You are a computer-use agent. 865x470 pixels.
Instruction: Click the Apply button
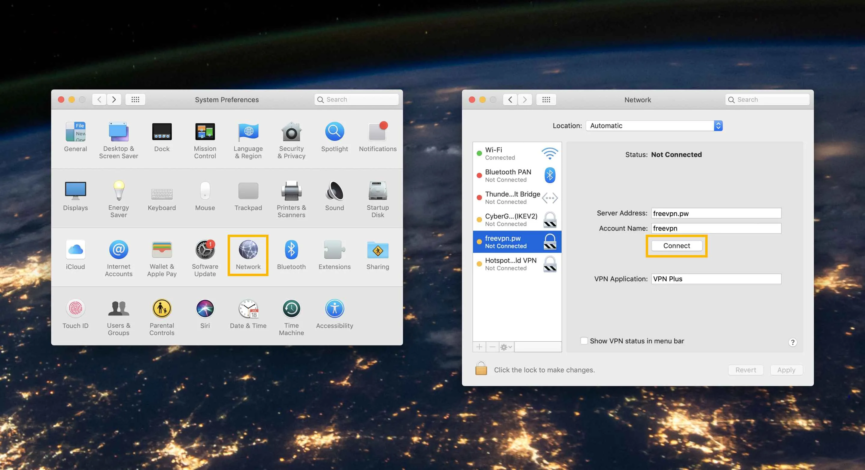(x=786, y=370)
